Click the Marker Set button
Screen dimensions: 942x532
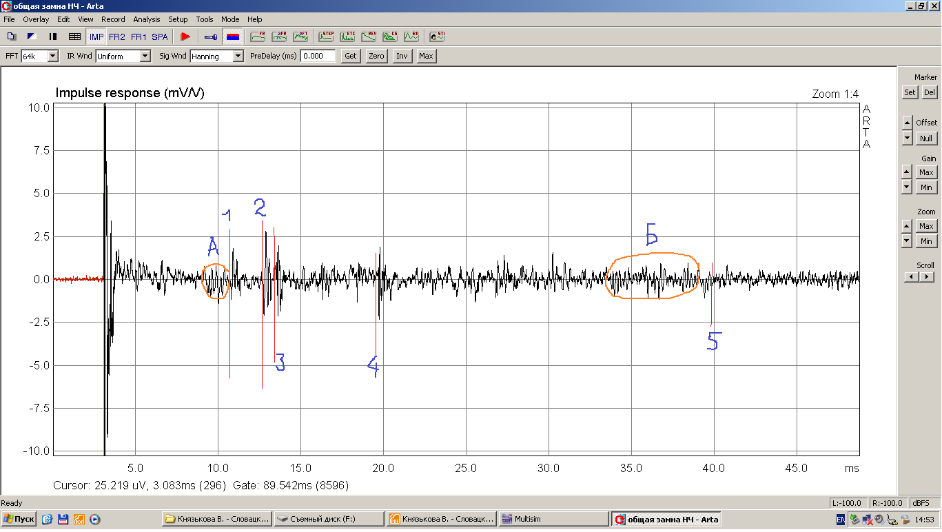pyautogui.click(x=910, y=92)
